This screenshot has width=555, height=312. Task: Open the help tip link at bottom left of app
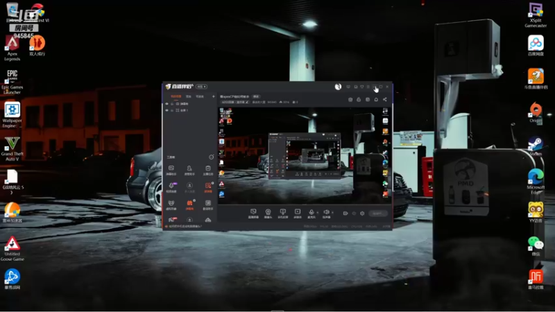[185, 227]
